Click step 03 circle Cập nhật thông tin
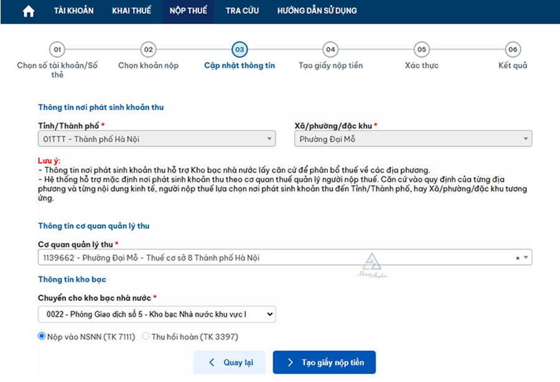560x382 pixels. click(240, 50)
